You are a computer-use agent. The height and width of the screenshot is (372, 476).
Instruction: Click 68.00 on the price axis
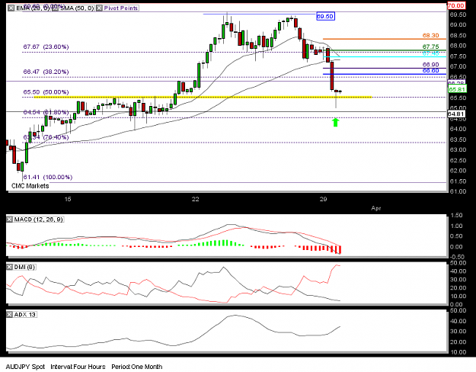(x=458, y=46)
